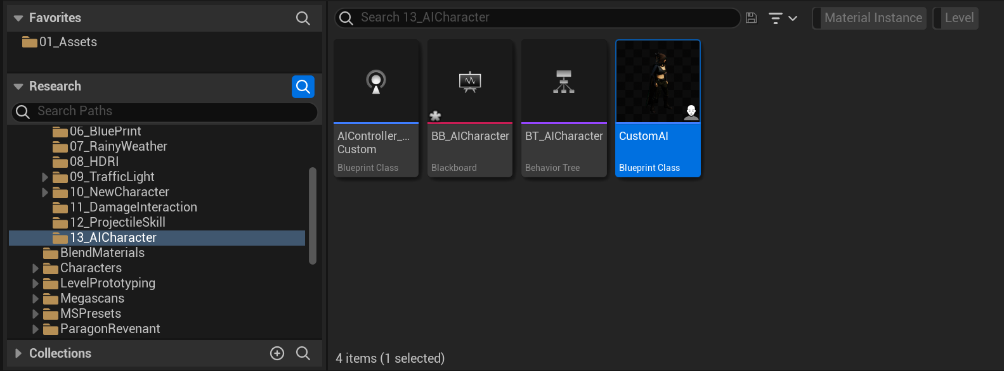Expand the 09_TrafficLight folder
1004x371 pixels.
coord(45,177)
